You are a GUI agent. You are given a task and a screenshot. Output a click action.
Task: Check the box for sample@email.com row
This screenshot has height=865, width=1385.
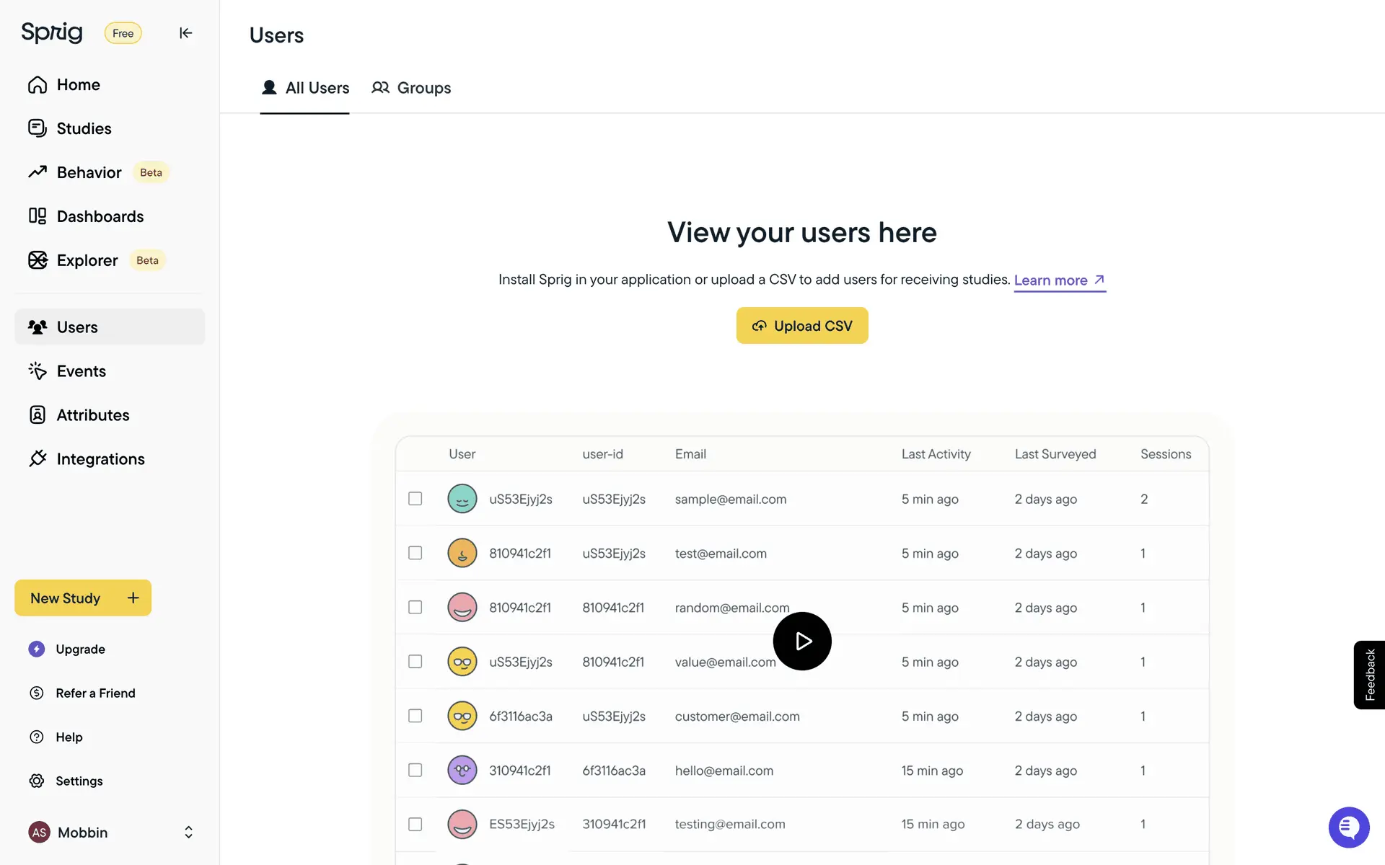coord(415,499)
